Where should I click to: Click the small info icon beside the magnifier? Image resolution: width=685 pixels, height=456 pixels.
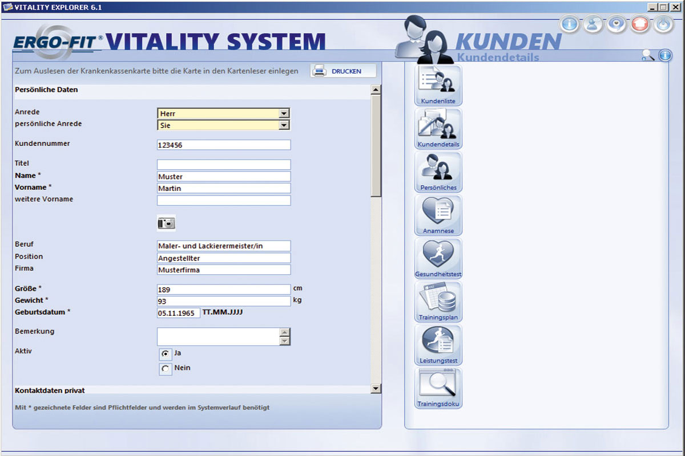coord(664,55)
